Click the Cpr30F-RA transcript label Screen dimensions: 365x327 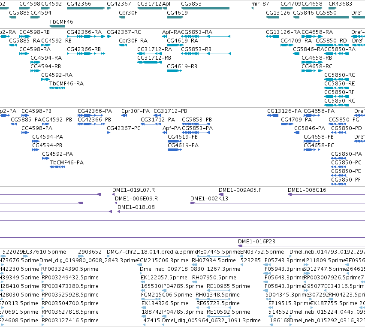(133, 40)
